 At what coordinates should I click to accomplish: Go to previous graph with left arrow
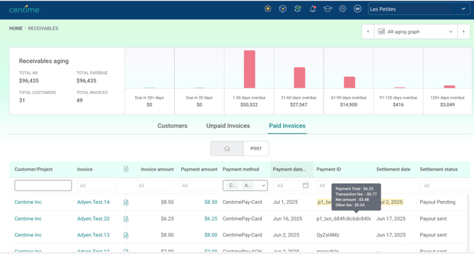pyautogui.click(x=368, y=32)
